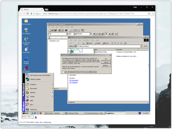Click the Up folder icon in Explorer toolbar
Screen dimensions: 172x129
coord(83,43)
